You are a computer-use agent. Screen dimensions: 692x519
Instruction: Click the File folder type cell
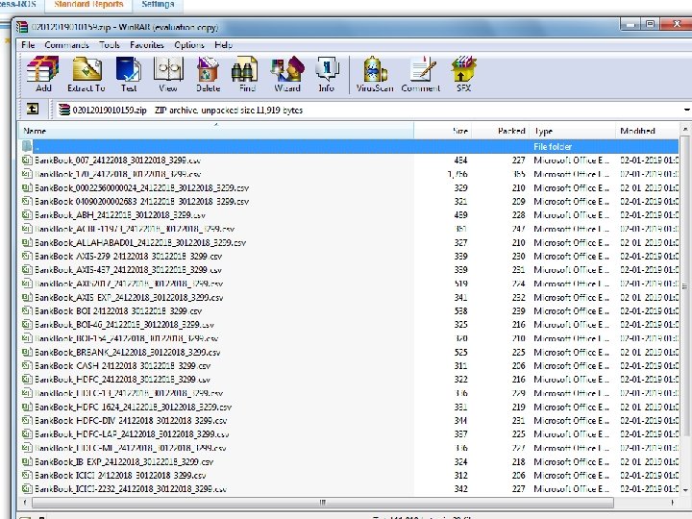(x=553, y=146)
